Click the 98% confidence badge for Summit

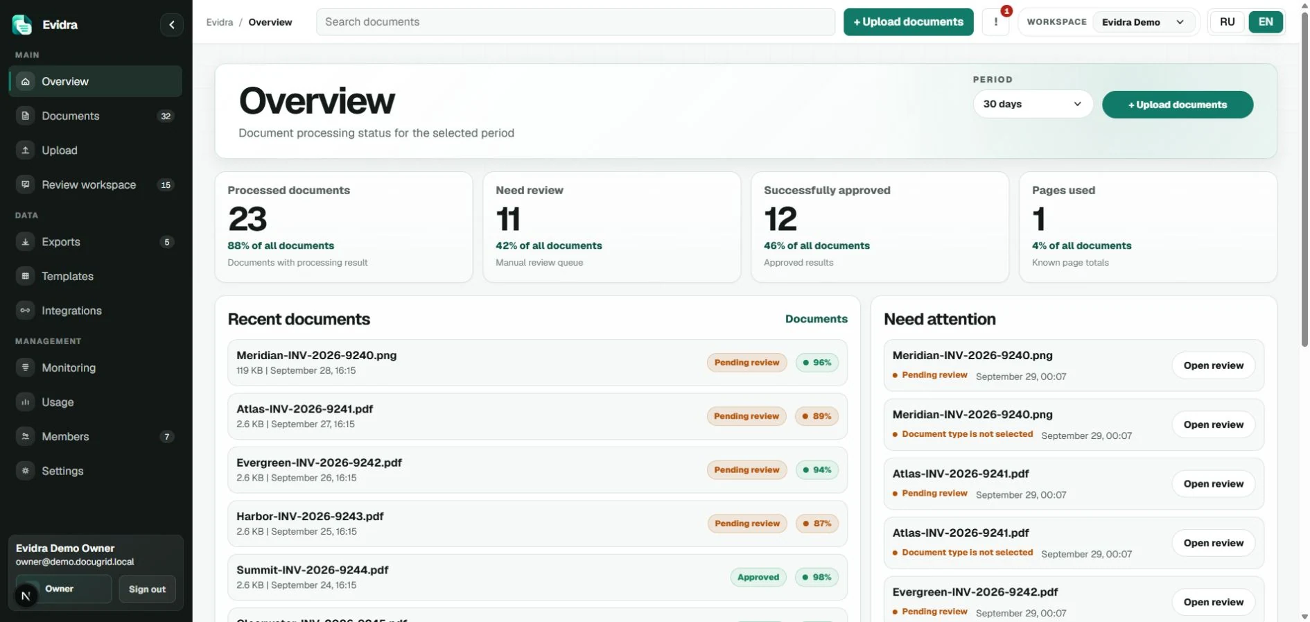[817, 577]
